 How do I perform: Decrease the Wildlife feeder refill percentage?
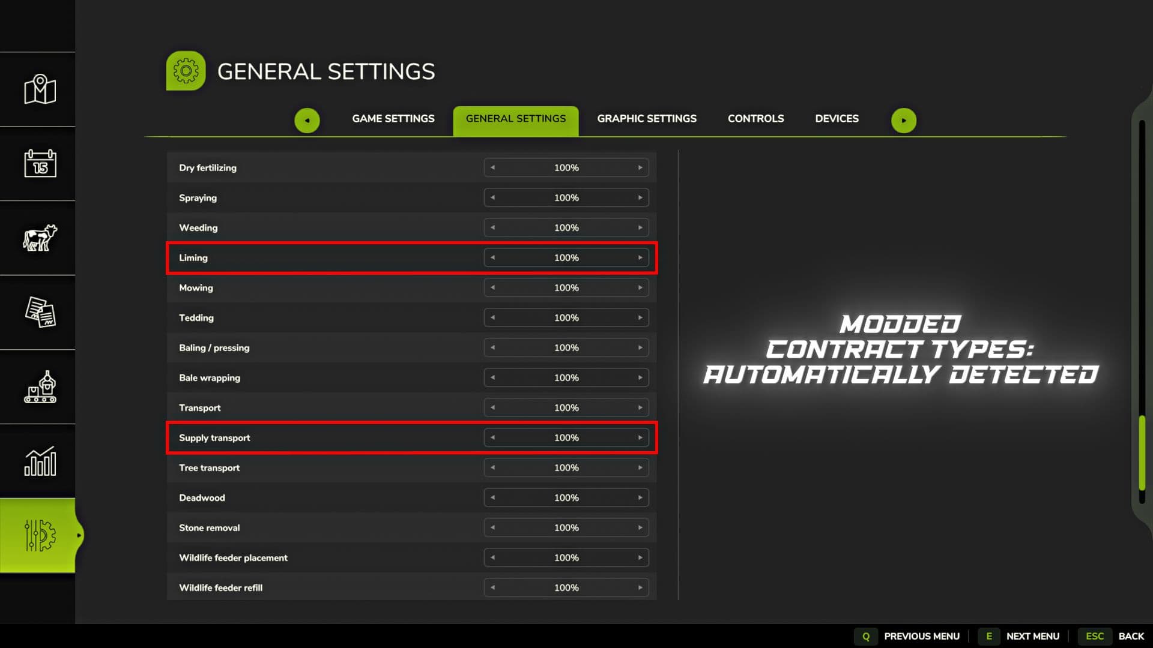pos(492,587)
